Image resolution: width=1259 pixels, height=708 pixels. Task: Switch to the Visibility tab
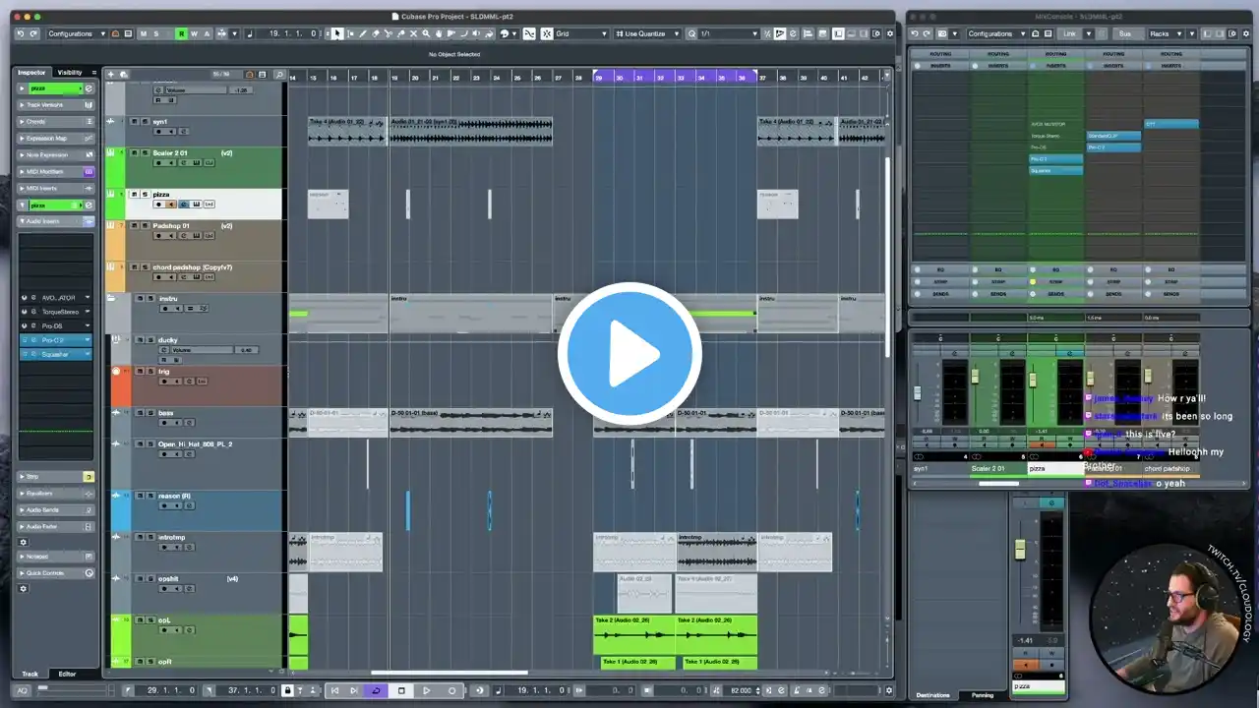[70, 72]
